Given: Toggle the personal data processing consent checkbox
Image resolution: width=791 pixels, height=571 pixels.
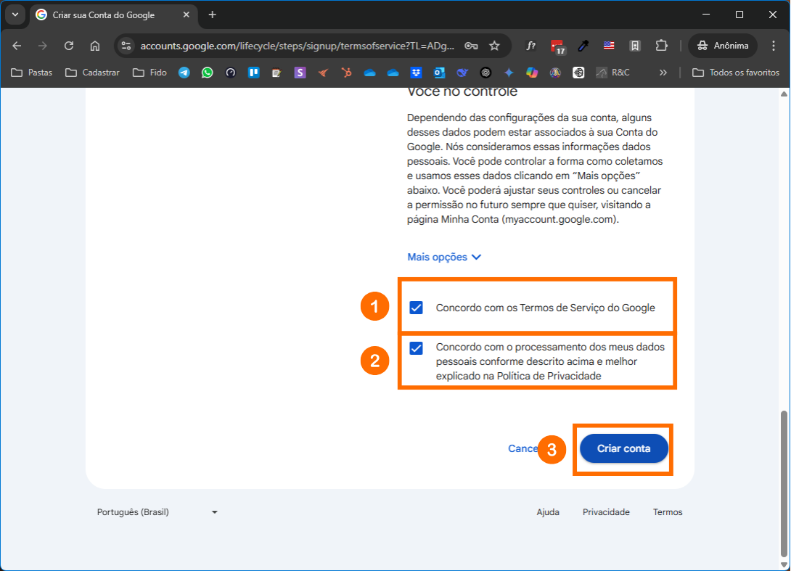Looking at the screenshot, I should (416, 348).
